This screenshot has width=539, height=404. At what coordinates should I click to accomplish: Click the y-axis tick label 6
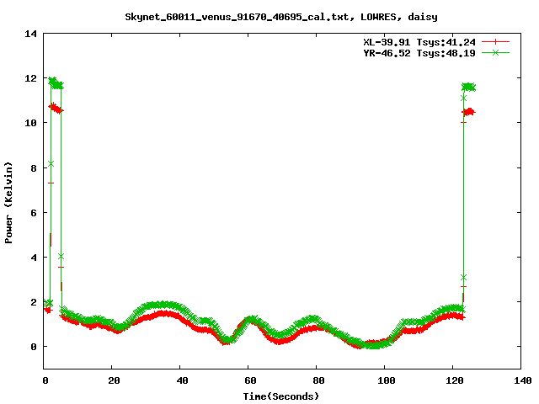[x=34, y=213]
